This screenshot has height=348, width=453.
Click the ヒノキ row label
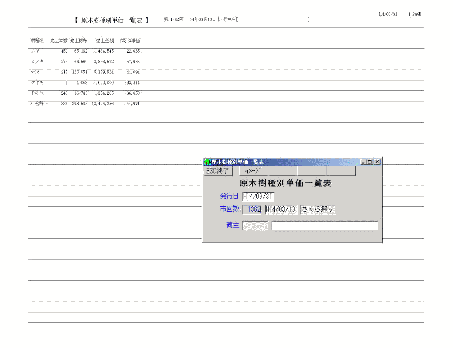(37, 62)
